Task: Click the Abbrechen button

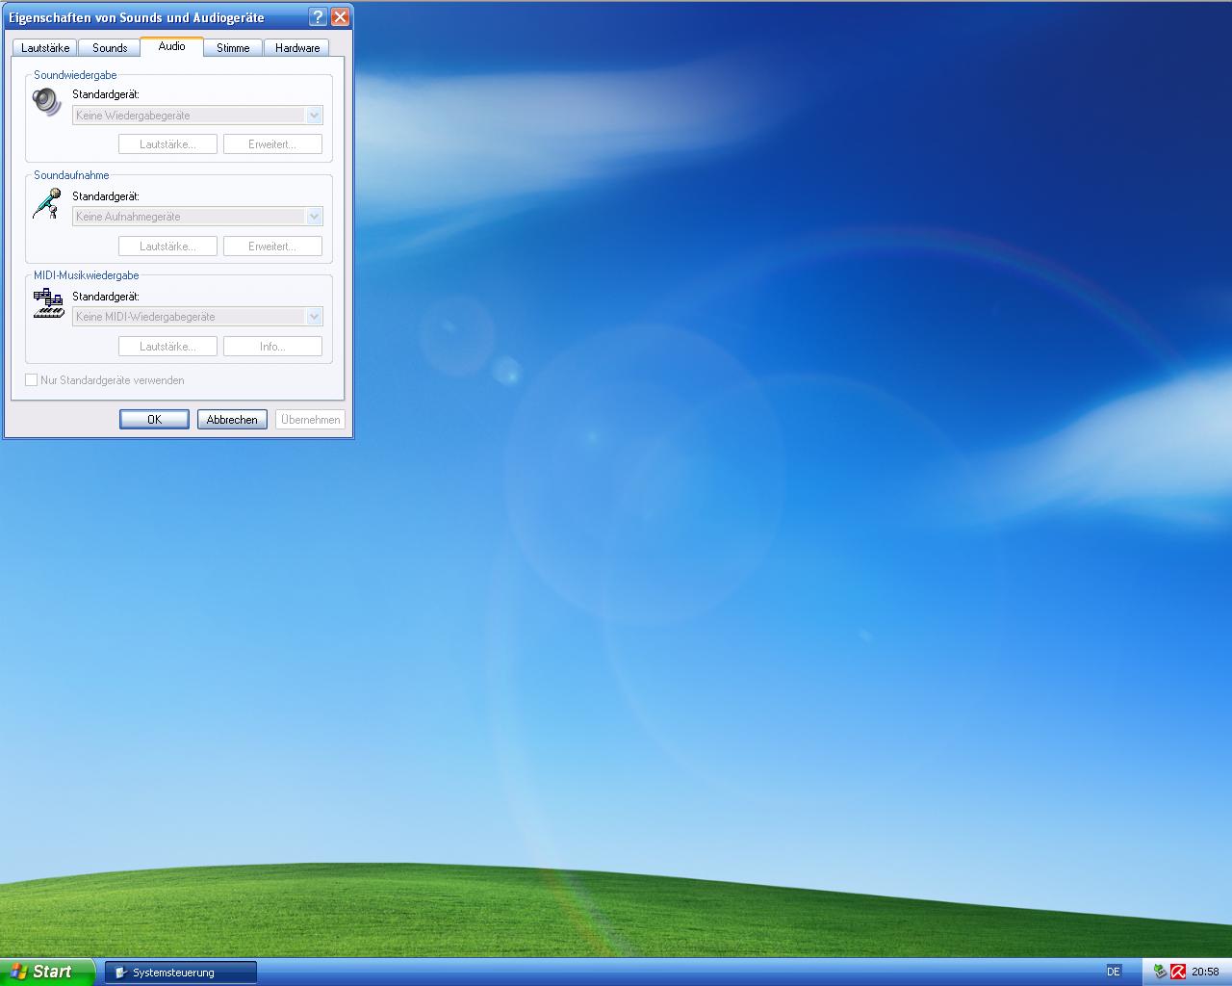Action: (x=232, y=420)
